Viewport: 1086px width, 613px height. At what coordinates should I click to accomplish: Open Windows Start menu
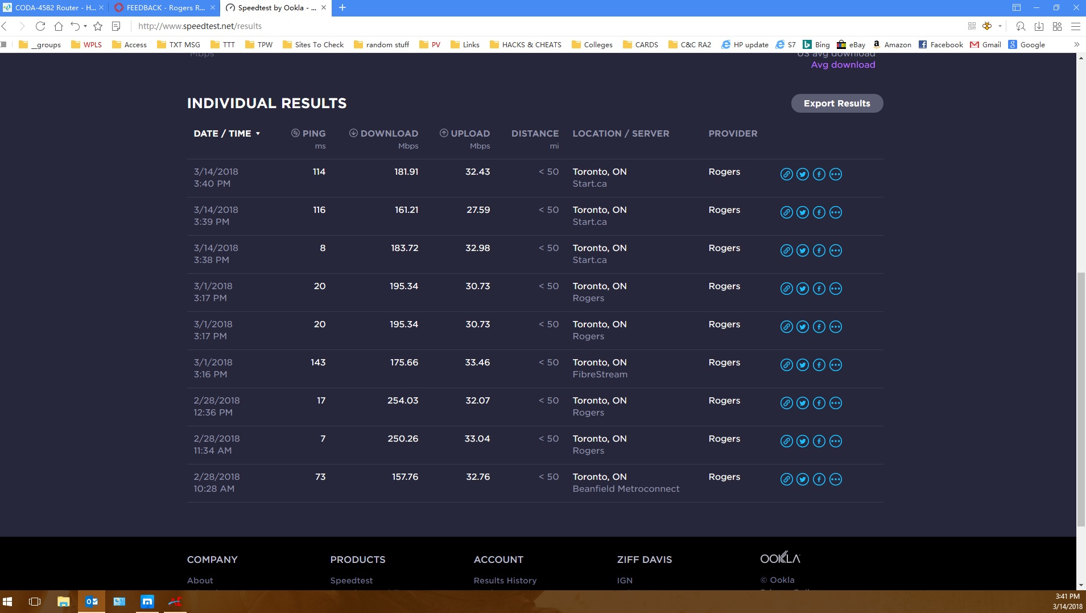(x=7, y=602)
